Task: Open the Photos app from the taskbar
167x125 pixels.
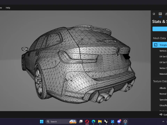Action: coord(112,122)
